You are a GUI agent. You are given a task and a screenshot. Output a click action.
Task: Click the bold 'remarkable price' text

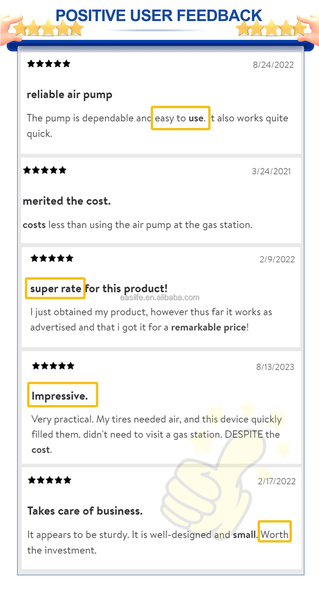[x=209, y=327]
